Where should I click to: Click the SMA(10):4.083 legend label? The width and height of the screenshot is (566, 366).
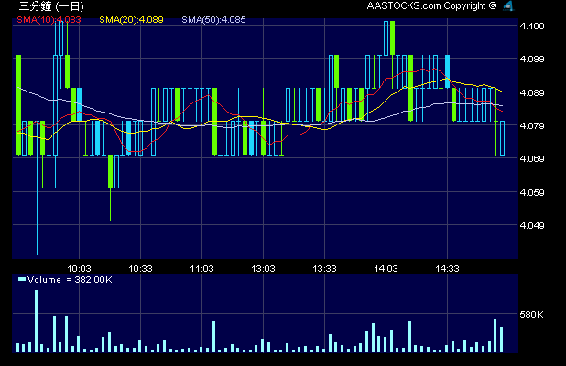49,20
